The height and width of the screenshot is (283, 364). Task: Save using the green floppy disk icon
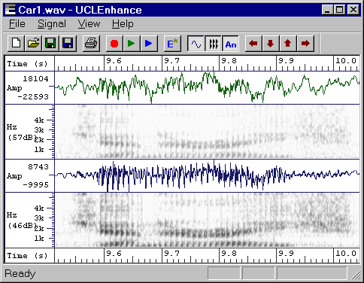[50, 44]
